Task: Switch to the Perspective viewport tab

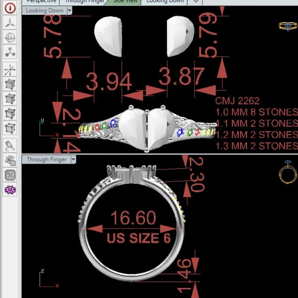Action: pyautogui.click(x=41, y=2)
